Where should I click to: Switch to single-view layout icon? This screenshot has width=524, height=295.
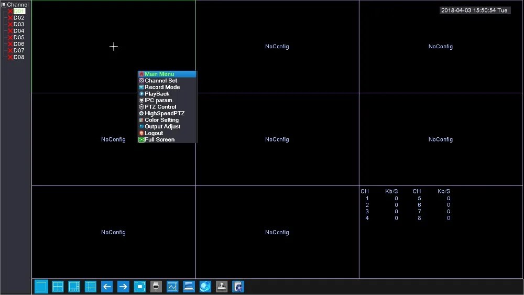pos(41,287)
